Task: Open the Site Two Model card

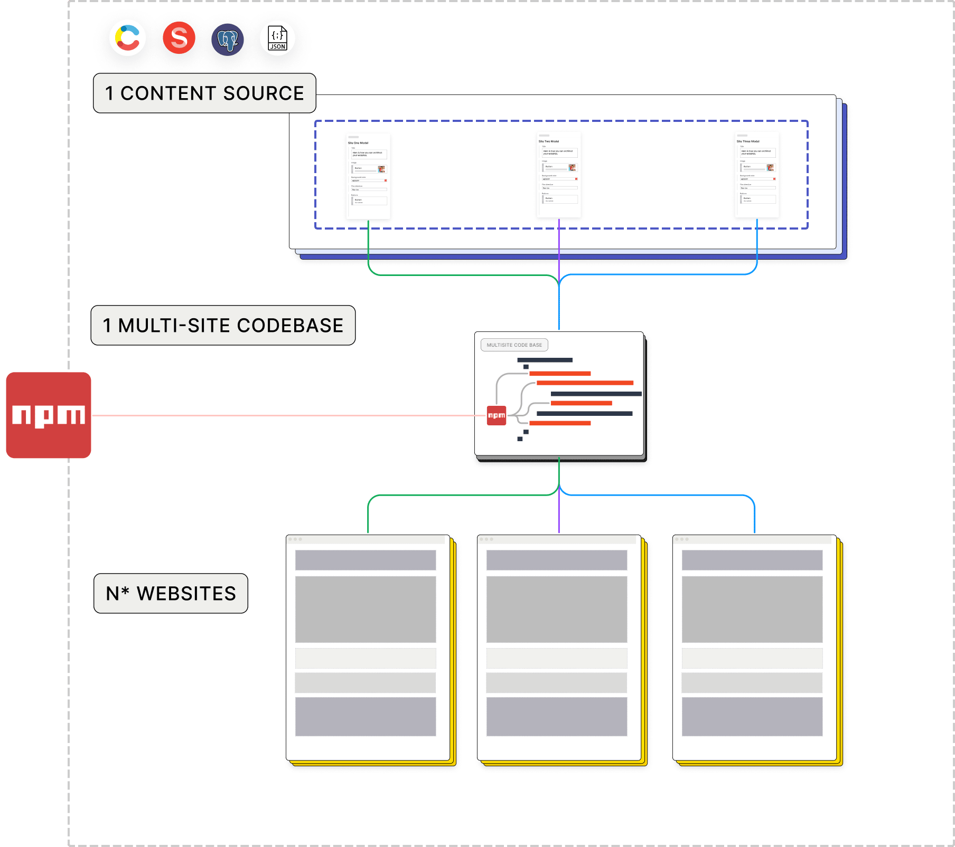Action: (559, 175)
